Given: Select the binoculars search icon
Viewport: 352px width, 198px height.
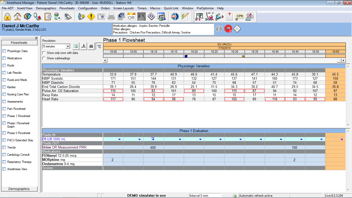Looking at the screenshot, I should (x=91, y=46).
